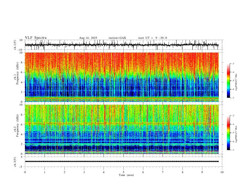This screenshot has width=250, height=193.
Task: Click the "4" kHz tick on ch.1 spectrogram axis
Action: tap(22, 82)
